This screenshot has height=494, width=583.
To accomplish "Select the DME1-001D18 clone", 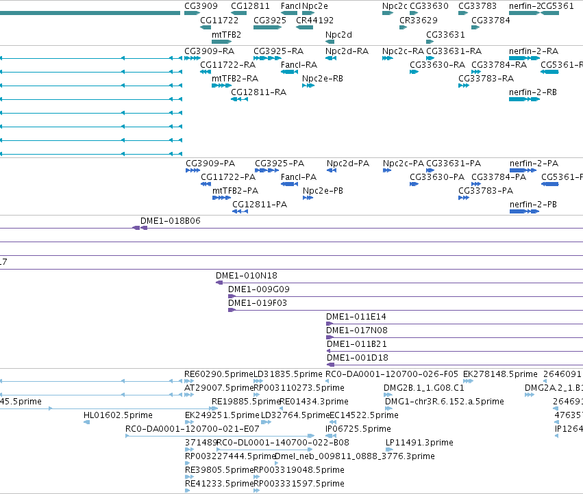I will [455, 365].
